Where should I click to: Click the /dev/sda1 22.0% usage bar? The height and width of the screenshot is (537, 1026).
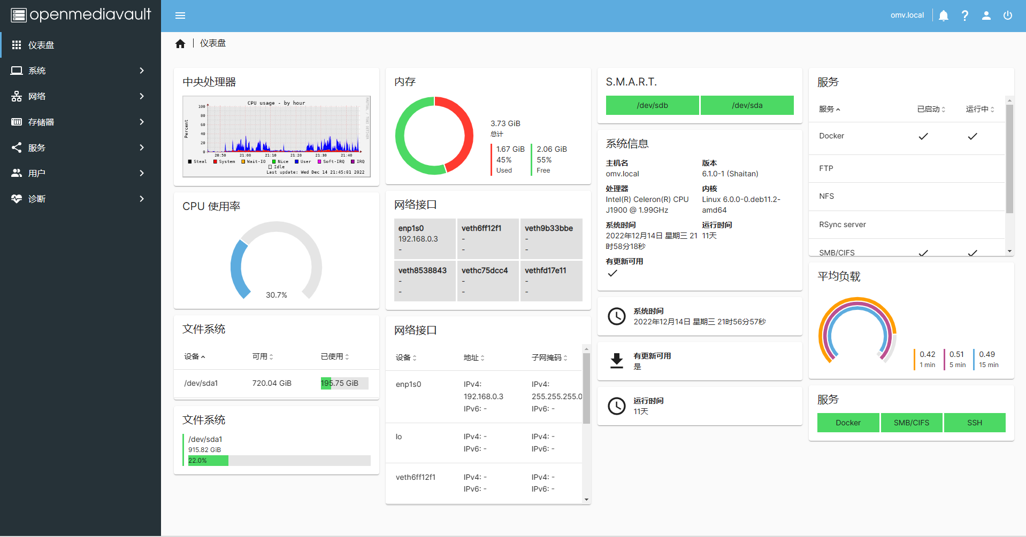click(x=279, y=461)
